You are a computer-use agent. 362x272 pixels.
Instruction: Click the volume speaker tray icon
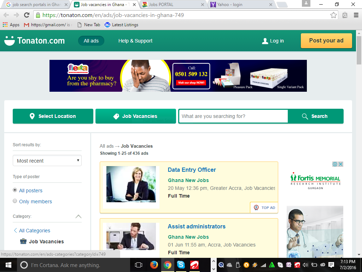point(305,265)
